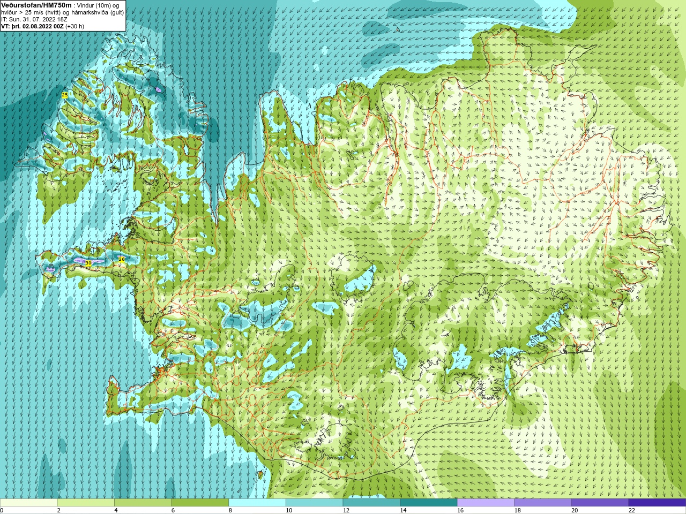This screenshot has width=686, height=514.
Task: Click the 0–2 m/s pale yellow legend swatch
Action: click(x=28, y=503)
